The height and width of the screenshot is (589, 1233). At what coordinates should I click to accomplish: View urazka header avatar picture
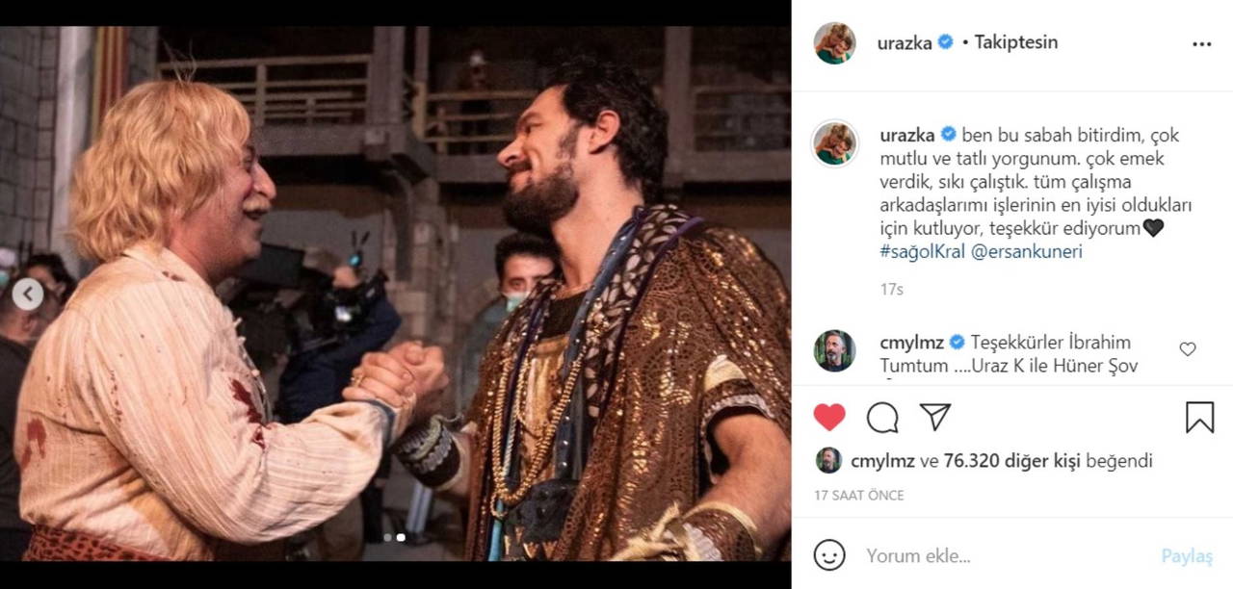pyautogui.click(x=834, y=43)
